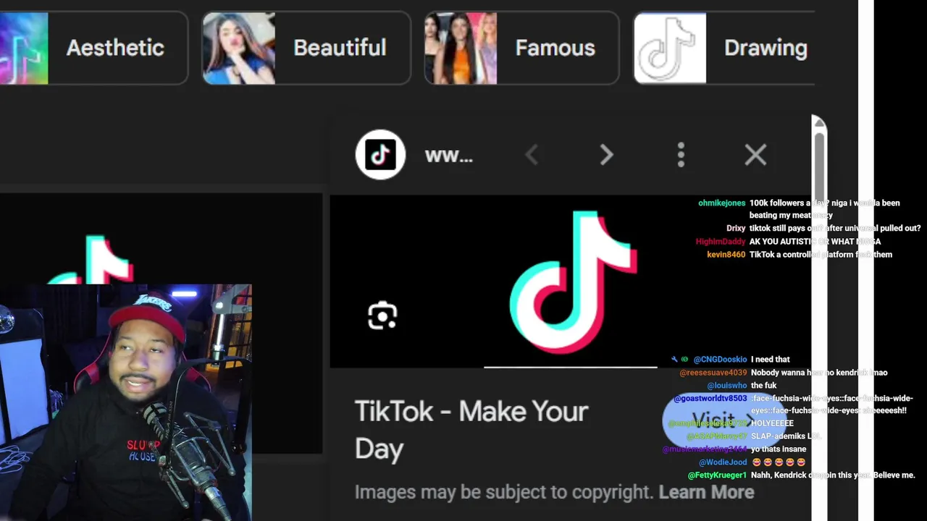Click chat username @reesesuave4039
The width and height of the screenshot is (927, 521).
pyautogui.click(x=713, y=373)
